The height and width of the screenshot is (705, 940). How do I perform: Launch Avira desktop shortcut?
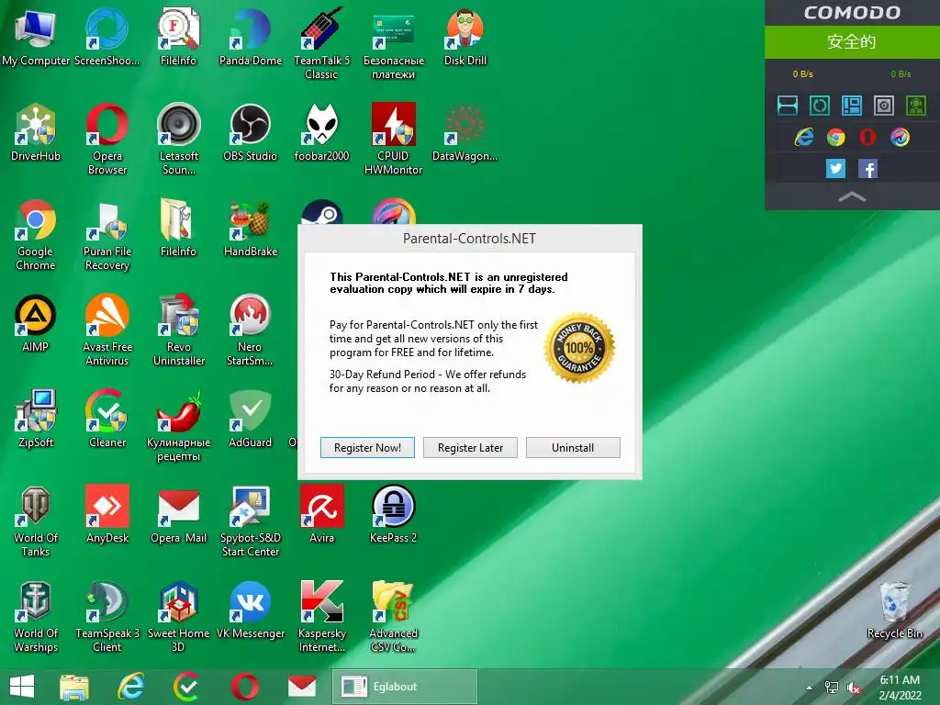(x=321, y=514)
